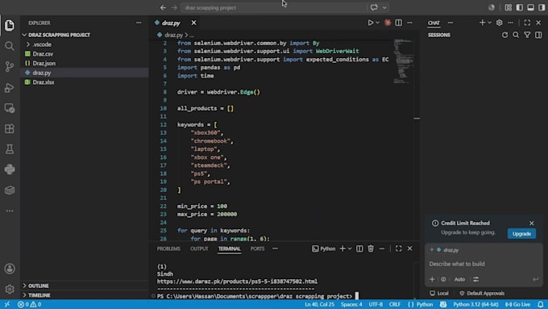Switch to the Ports tab
Viewport: 548px width, 309px height.
click(x=257, y=248)
